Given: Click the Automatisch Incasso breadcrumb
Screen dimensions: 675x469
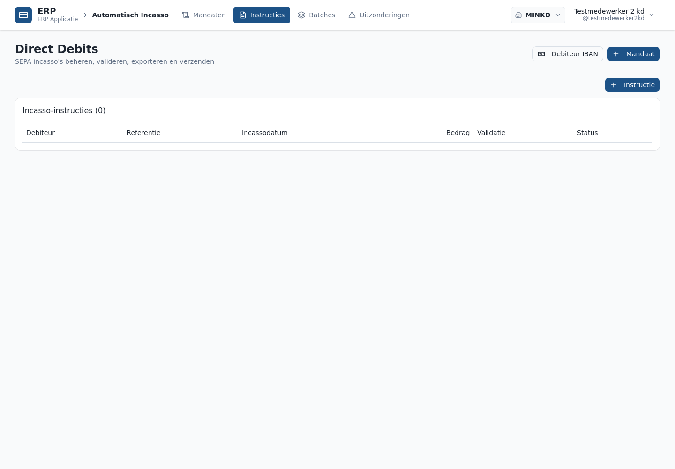Looking at the screenshot, I should click(130, 15).
